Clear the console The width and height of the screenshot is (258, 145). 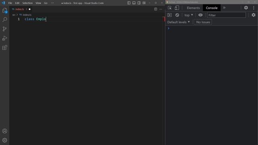tap(177, 15)
